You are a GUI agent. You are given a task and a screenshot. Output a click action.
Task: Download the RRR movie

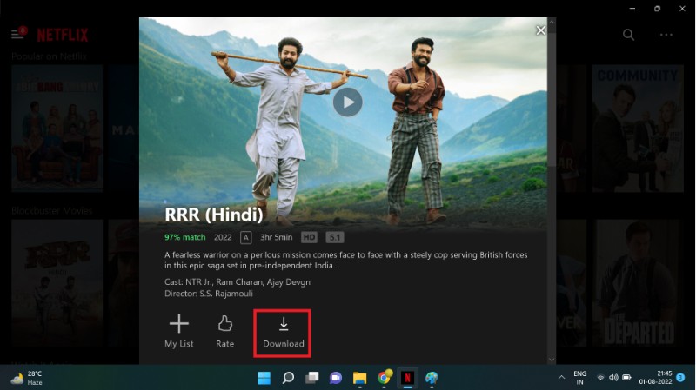[x=284, y=333]
